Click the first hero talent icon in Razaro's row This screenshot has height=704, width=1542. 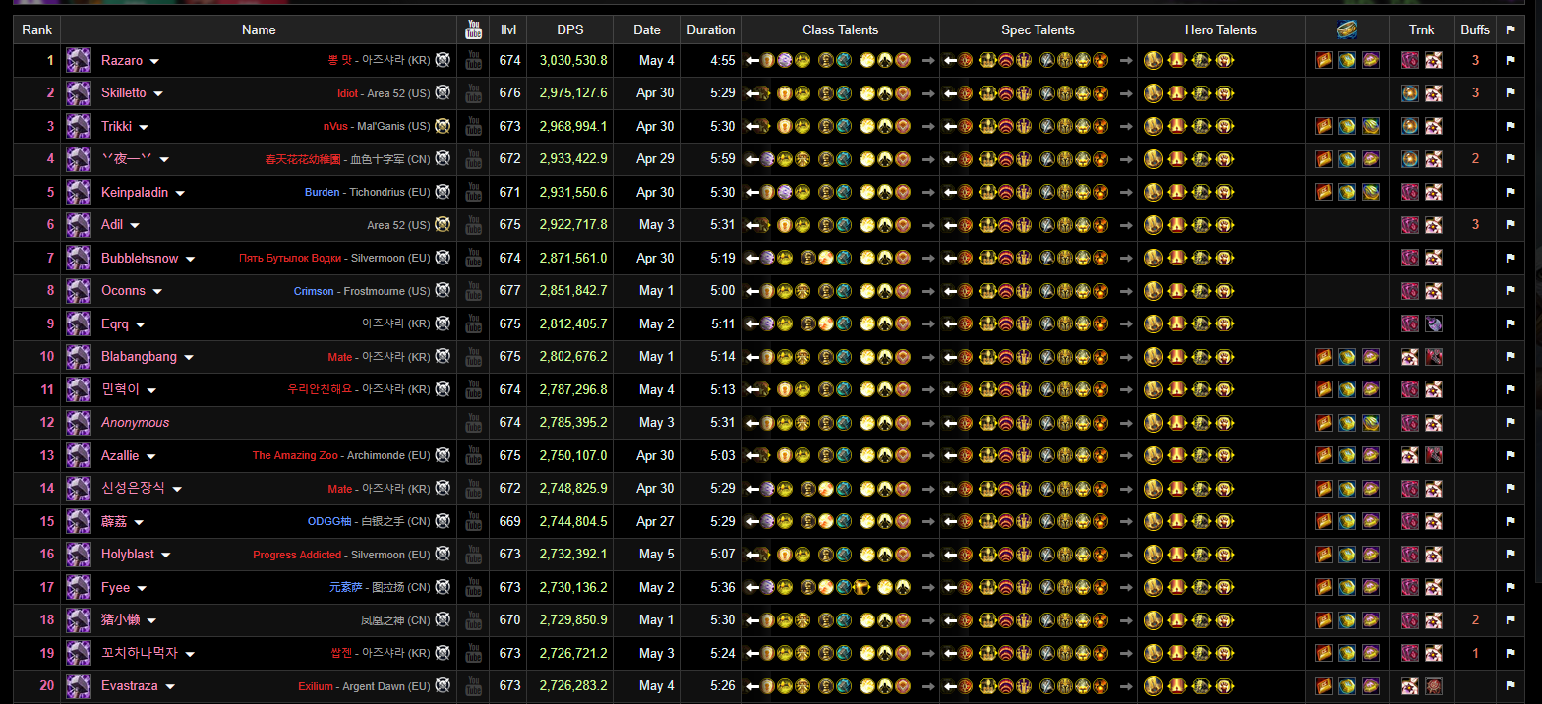[1154, 60]
